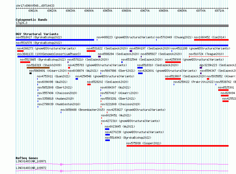The width and height of the screenshot is (236, 174).
Task: Select the nsv4259309 variant label
Action: (x=194, y=60)
